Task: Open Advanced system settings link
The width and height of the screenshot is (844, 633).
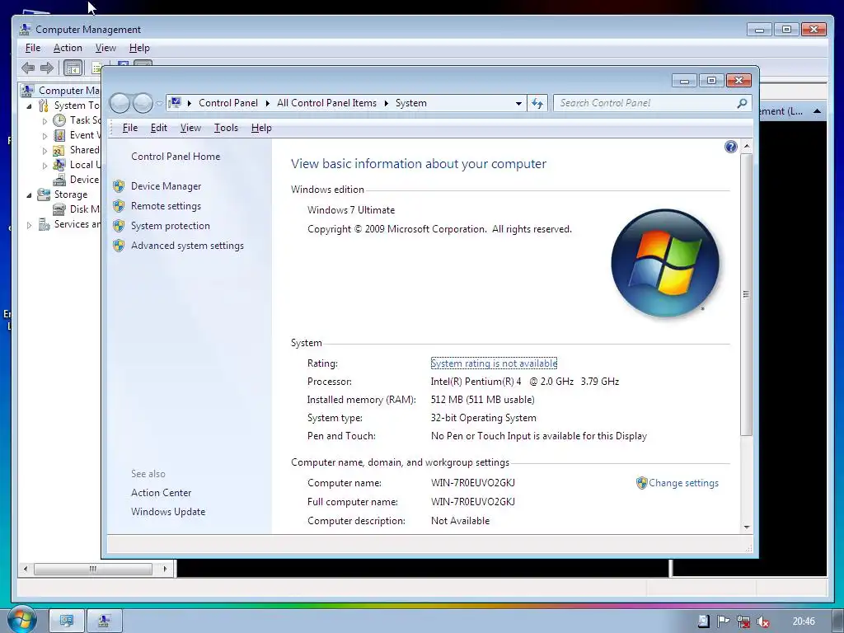Action: 187,246
